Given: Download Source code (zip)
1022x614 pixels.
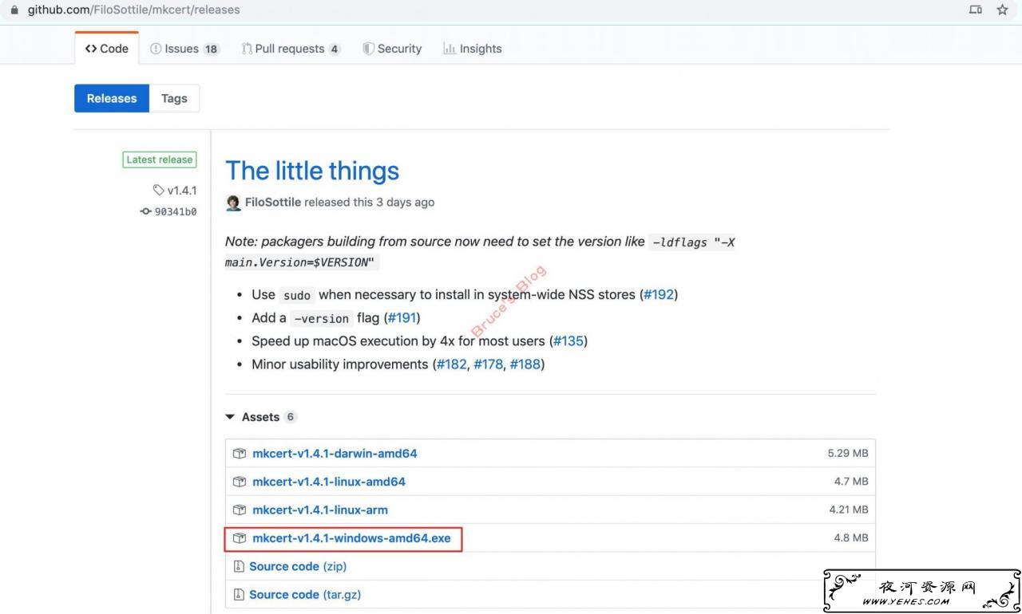Looking at the screenshot, I should tap(298, 566).
